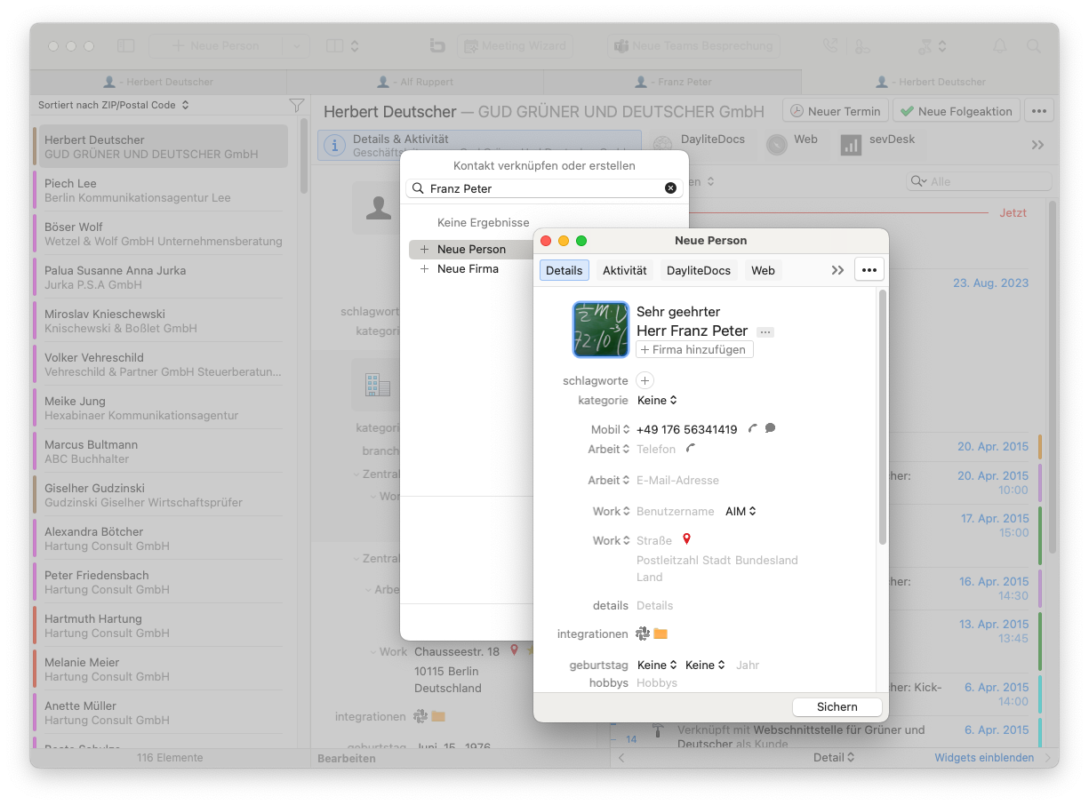The width and height of the screenshot is (1089, 805).
Task: Select the Details tab in Neue Person
Action: click(565, 270)
